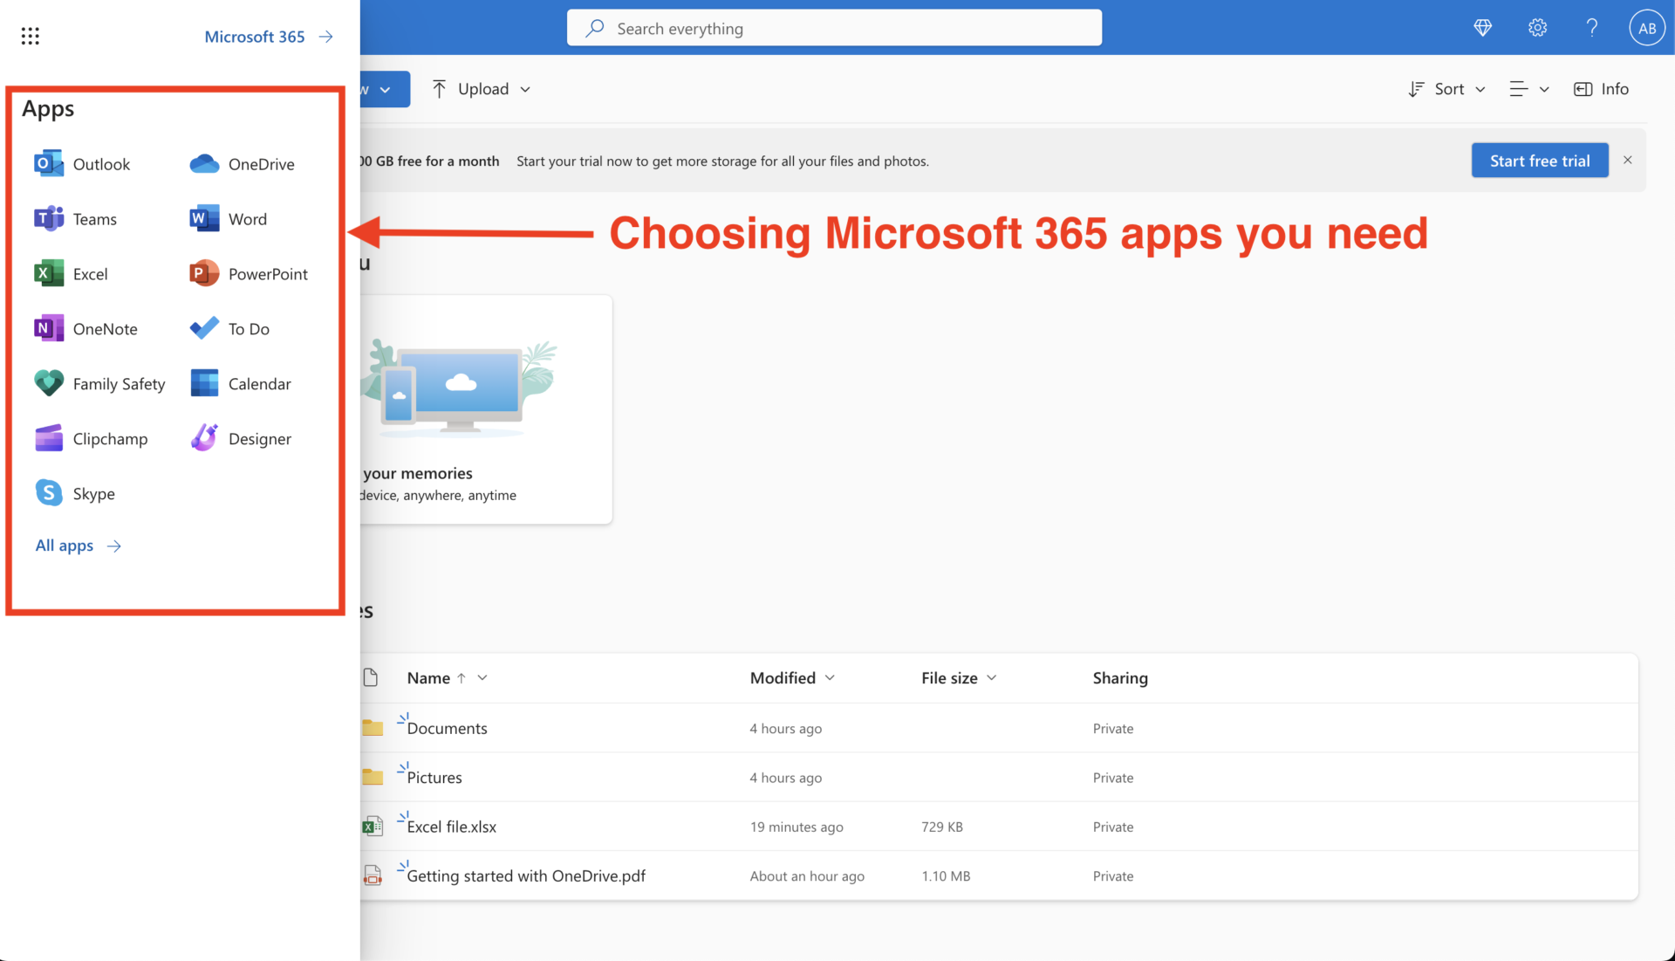Open the Sort options dropdown
This screenshot has height=961, width=1675.
pos(1446,88)
